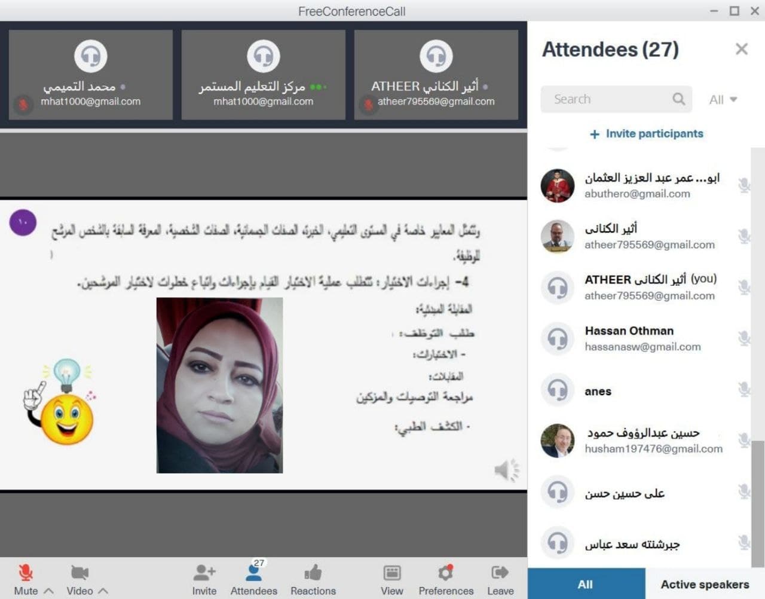Screen dimensions: 765x599
Task: Click the attendee Search field
Action: 616,99
